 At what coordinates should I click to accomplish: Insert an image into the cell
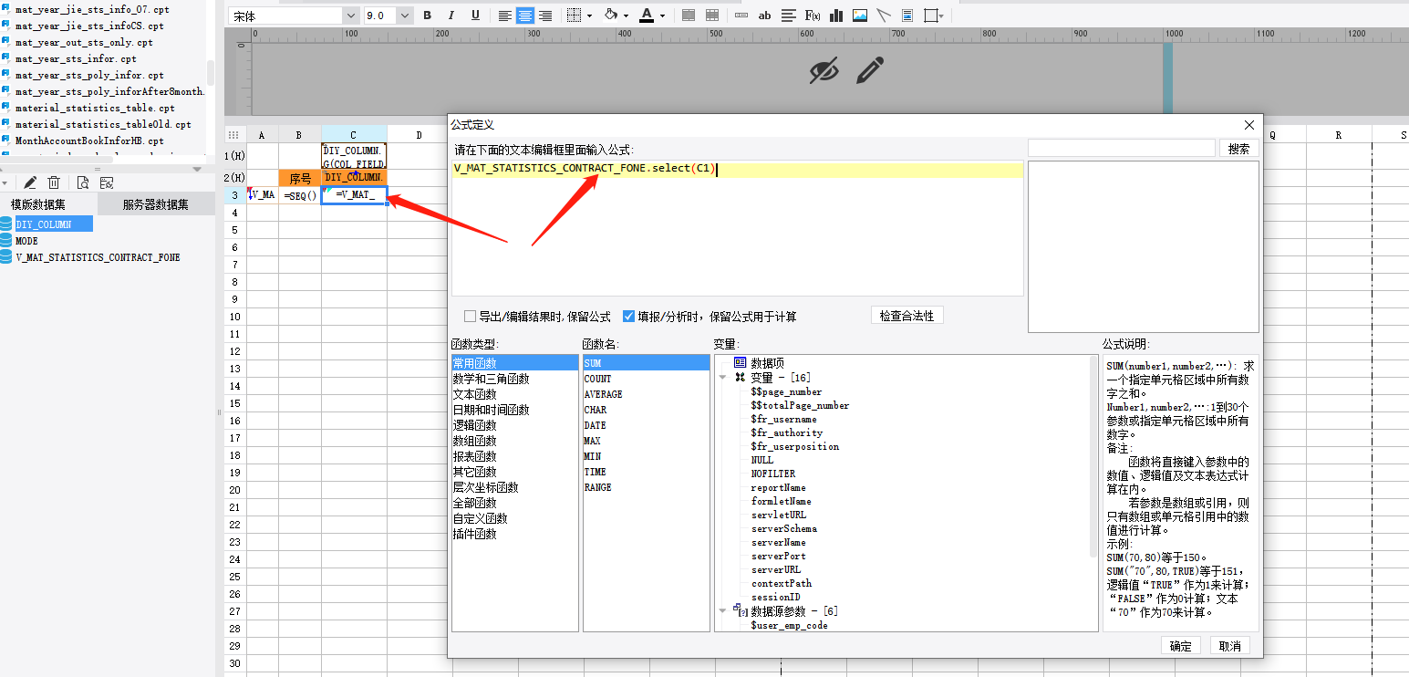pos(860,16)
